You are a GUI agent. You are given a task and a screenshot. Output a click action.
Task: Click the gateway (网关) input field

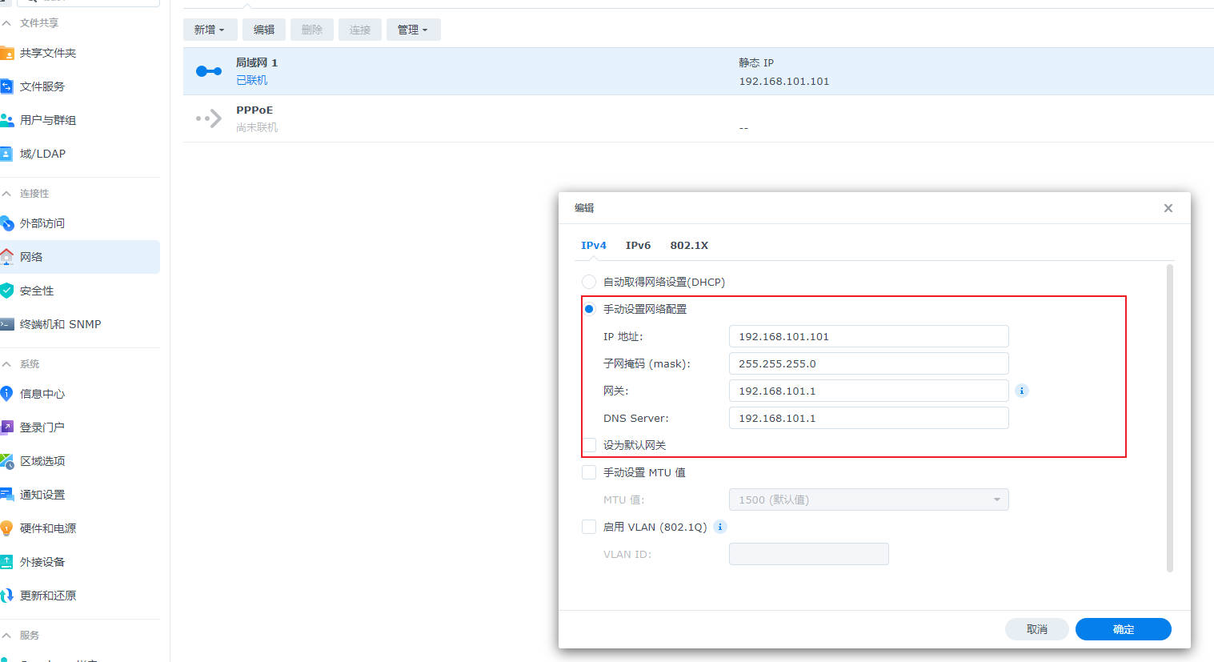point(868,391)
